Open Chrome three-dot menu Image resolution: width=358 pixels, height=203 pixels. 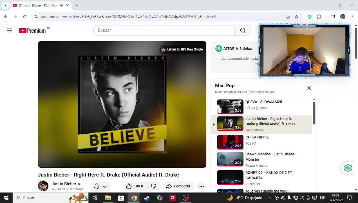coord(352,17)
